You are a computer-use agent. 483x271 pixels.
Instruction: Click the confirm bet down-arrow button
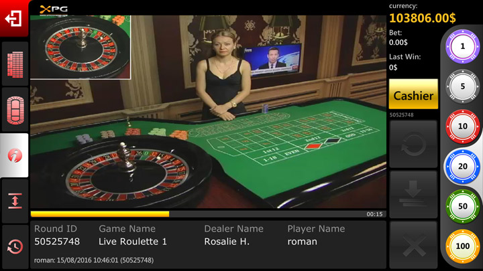coord(413,195)
